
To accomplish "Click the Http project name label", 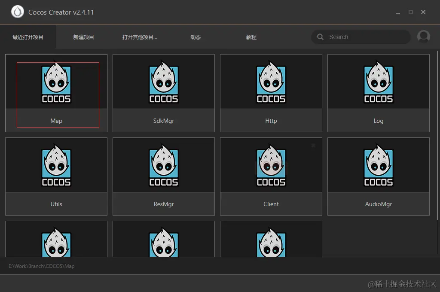I will coord(271,121).
